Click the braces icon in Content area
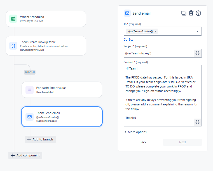This screenshot has width=213, height=171. coord(197,122)
